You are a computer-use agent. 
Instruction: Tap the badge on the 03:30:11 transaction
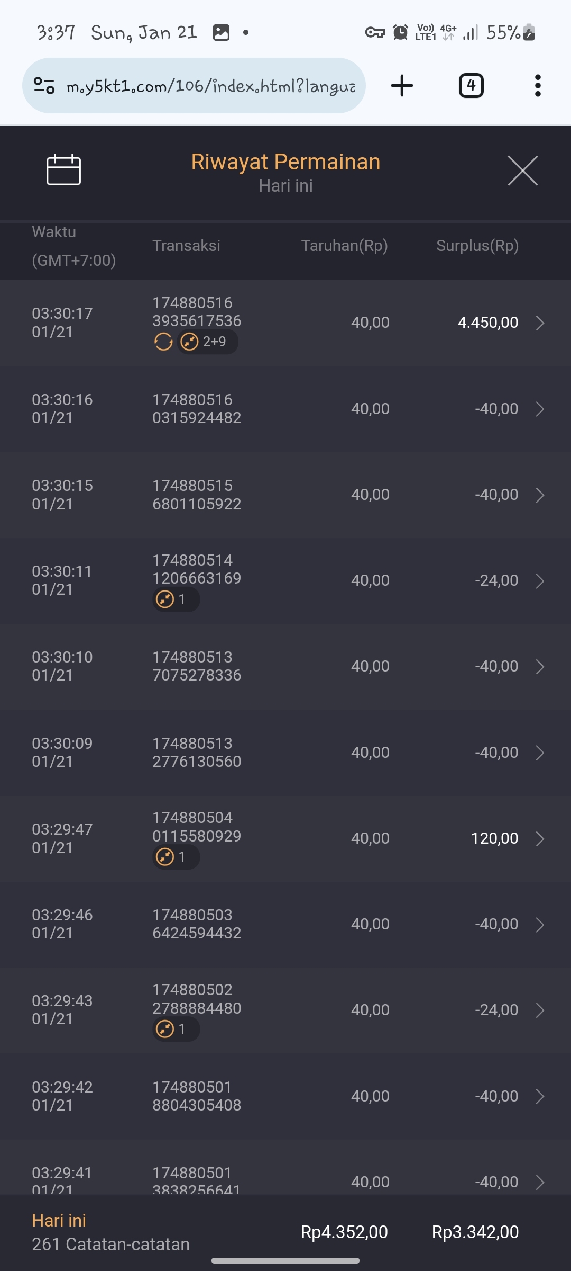[176, 599]
